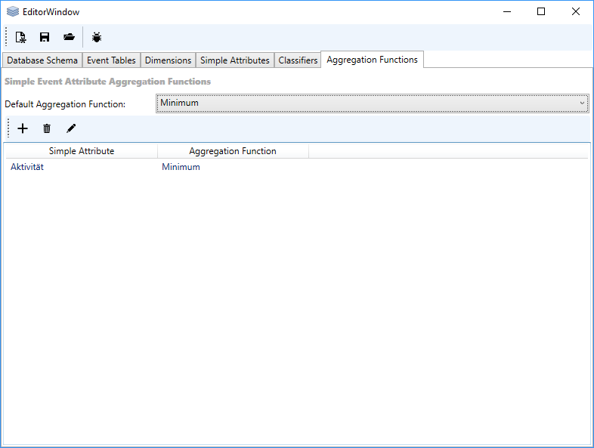Click the bug debug icon
594x448 pixels.
pos(97,37)
